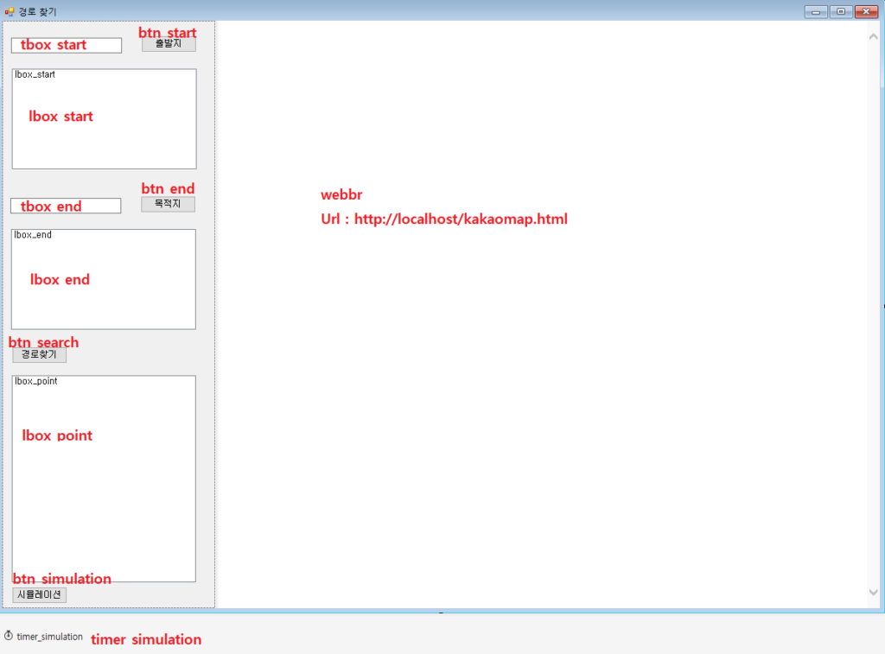Start the 시뮬레이션 simulation button
This screenshot has height=654, width=885.
[38, 594]
